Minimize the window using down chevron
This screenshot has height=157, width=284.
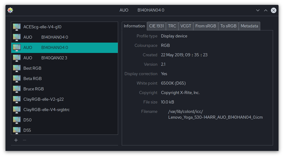tap(258, 10)
